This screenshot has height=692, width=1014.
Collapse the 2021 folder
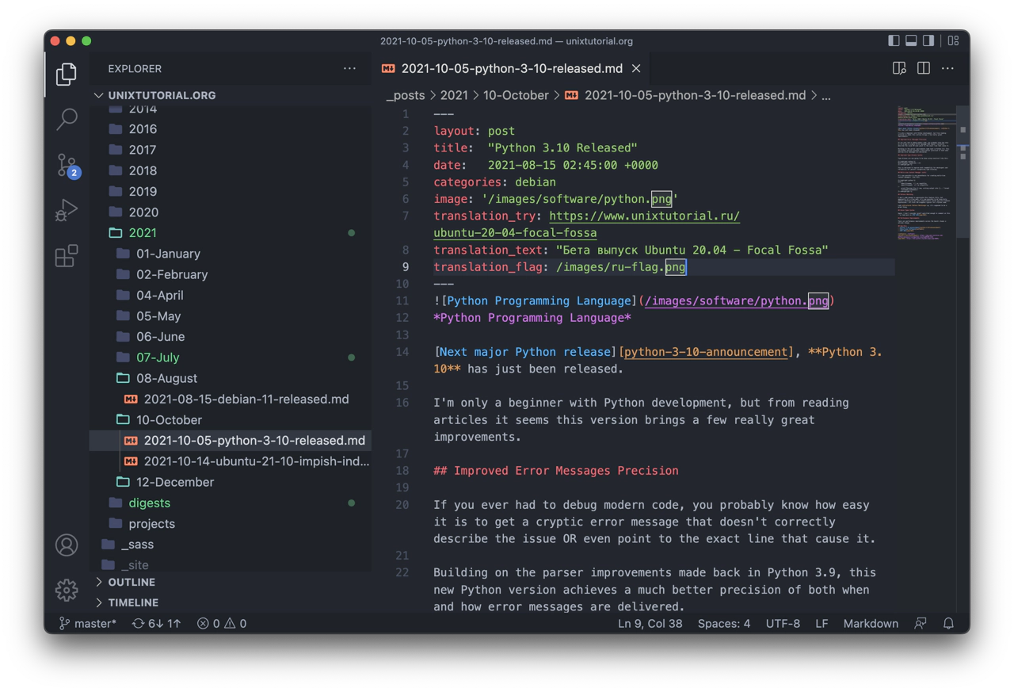click(x=231, y=233)
